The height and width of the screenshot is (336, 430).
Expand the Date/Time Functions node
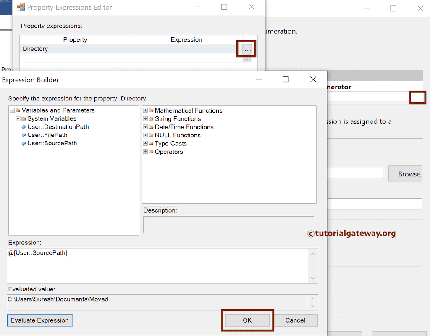click(145, 127)
